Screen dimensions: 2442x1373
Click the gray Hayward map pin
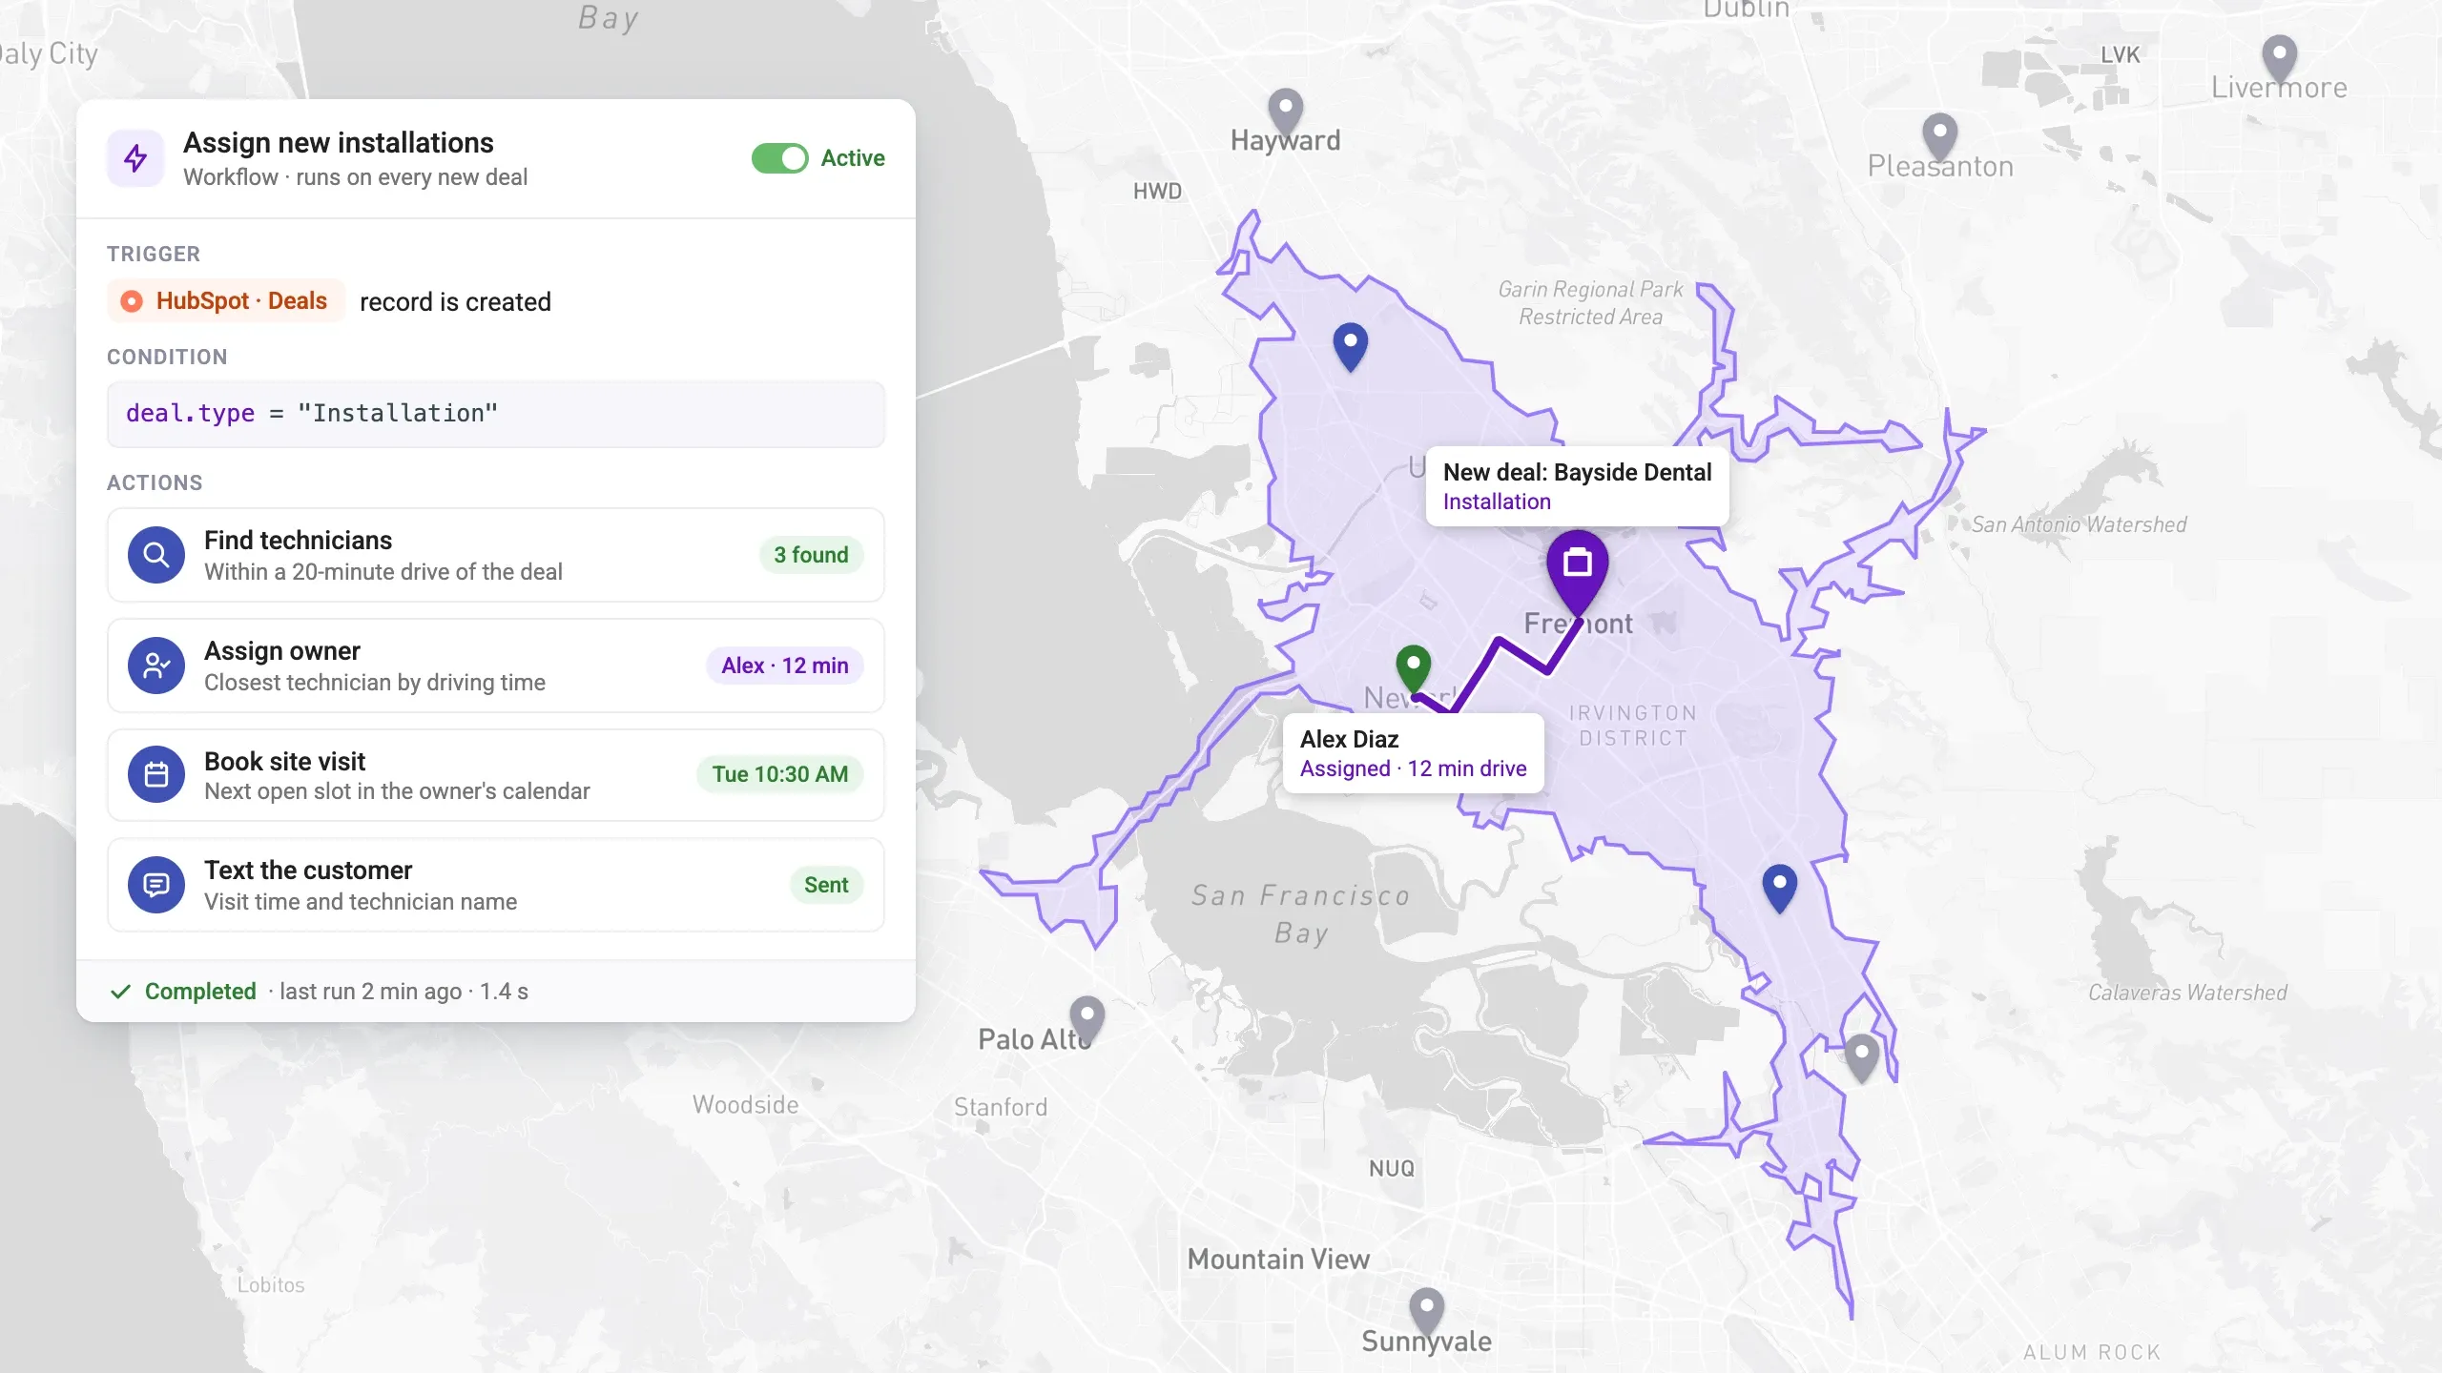tap(1286, 113)
